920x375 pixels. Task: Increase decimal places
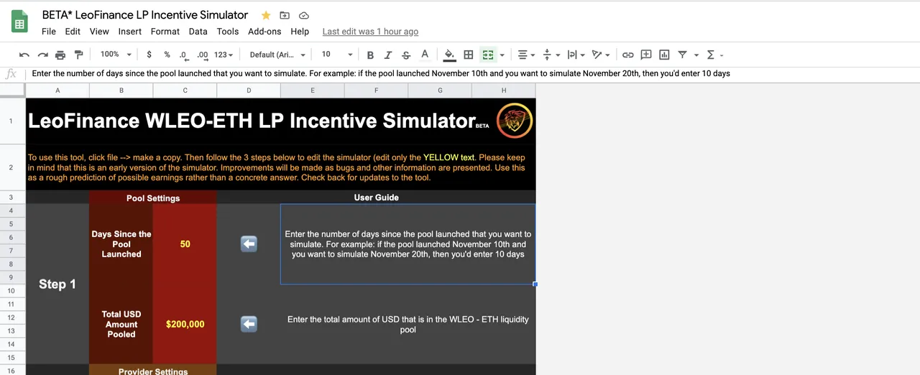click(x=203, y=55)
